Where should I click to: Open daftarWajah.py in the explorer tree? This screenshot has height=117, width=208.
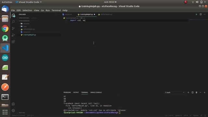pyautogui.click(x=29, y=29)
